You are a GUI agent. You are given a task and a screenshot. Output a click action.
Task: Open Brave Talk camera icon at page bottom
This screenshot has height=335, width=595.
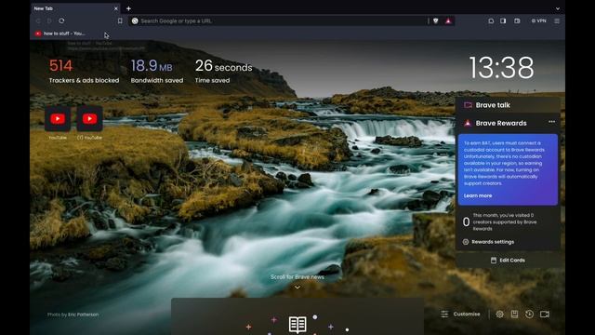coord(545,315)
